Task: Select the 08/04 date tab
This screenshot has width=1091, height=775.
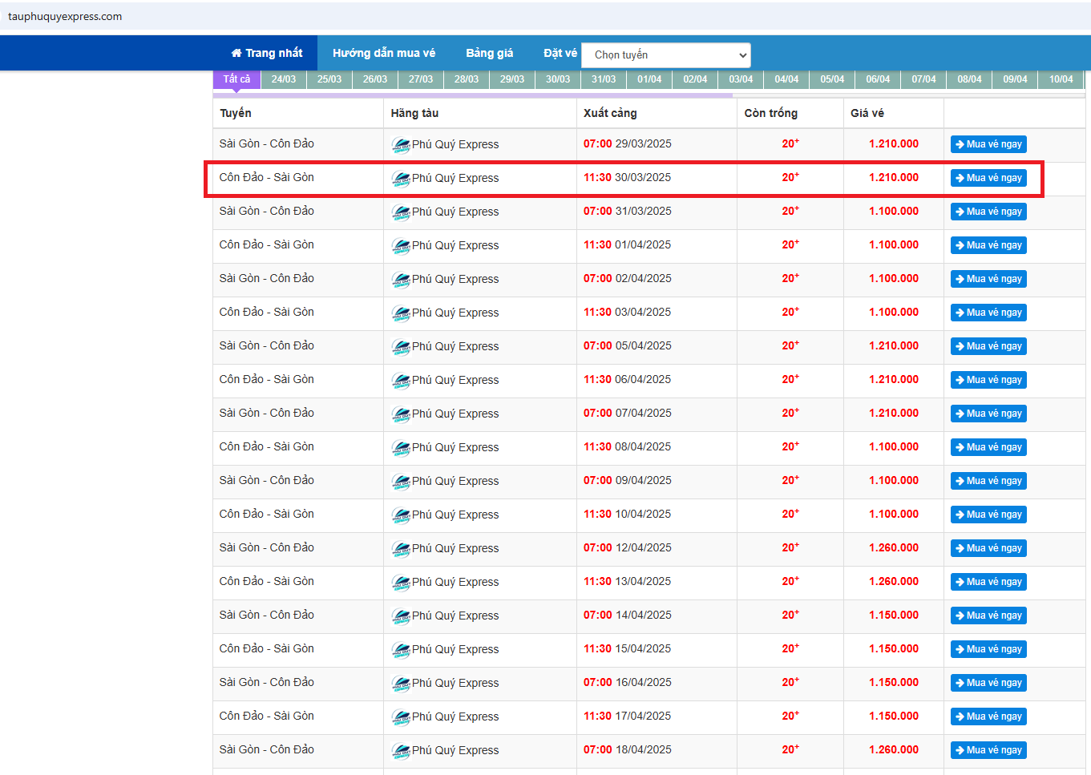Action: tap(969, 79)
